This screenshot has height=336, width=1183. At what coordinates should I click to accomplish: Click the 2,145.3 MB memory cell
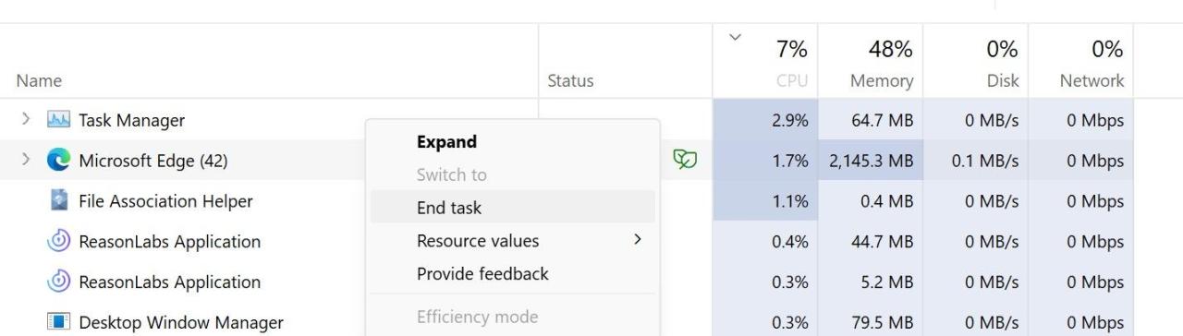click(x=871, y=161)
